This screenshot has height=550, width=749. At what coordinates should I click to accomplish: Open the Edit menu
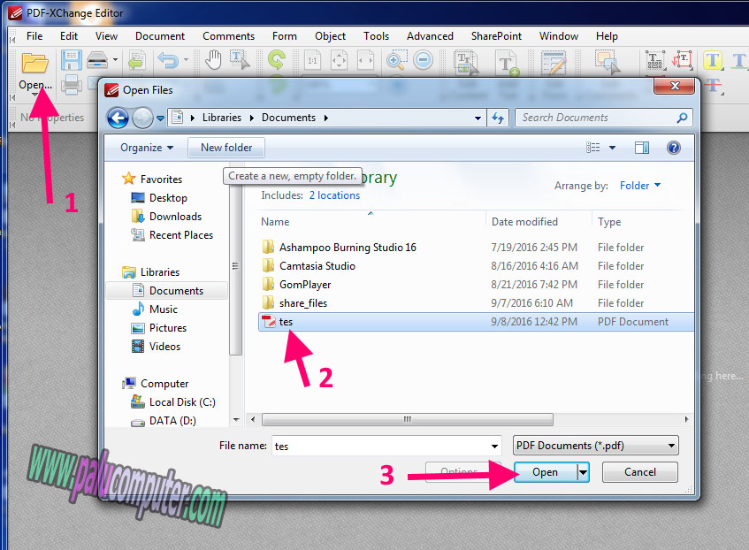69,36
